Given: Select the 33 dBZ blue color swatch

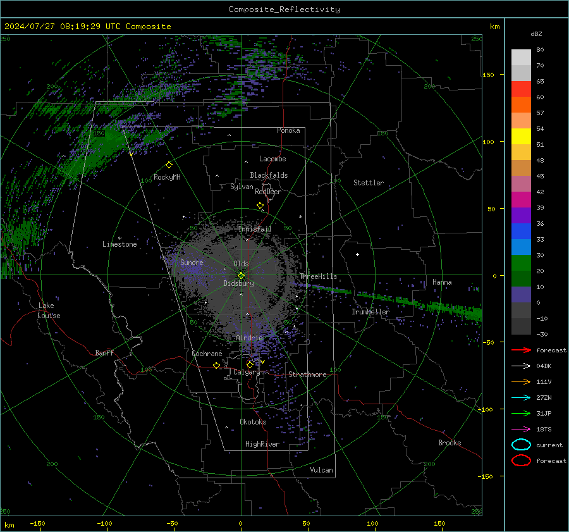Looking at the screenshot, I should coord(521,247).
